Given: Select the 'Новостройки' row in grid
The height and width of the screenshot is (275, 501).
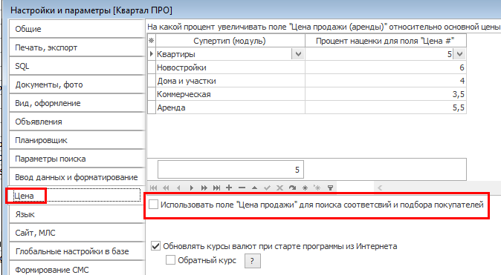Looking at the screenshot, I should [307, 67].
